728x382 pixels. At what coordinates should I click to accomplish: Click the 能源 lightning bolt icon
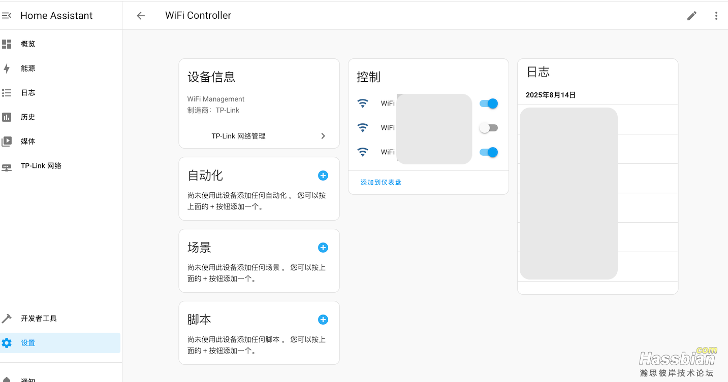point(7,68)
